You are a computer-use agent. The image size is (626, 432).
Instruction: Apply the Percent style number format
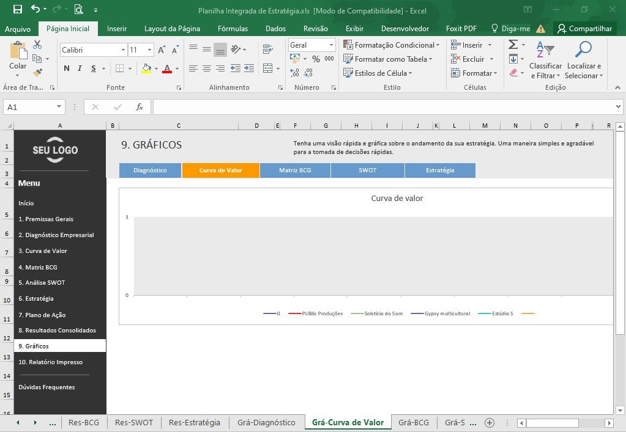(316, 59)
